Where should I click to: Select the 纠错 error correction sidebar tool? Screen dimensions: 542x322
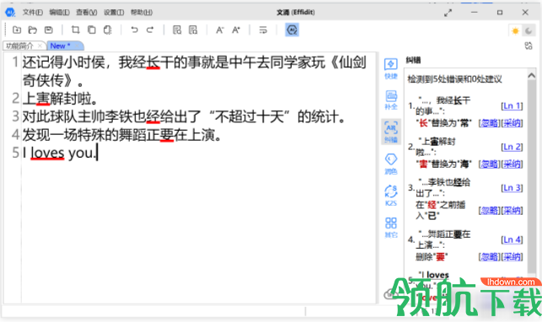391,131
